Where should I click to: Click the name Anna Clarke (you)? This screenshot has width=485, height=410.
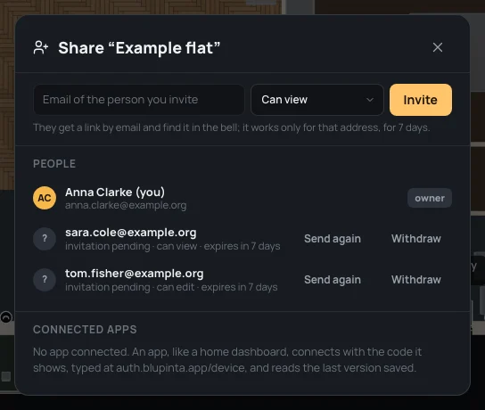(x=115, y=193)
